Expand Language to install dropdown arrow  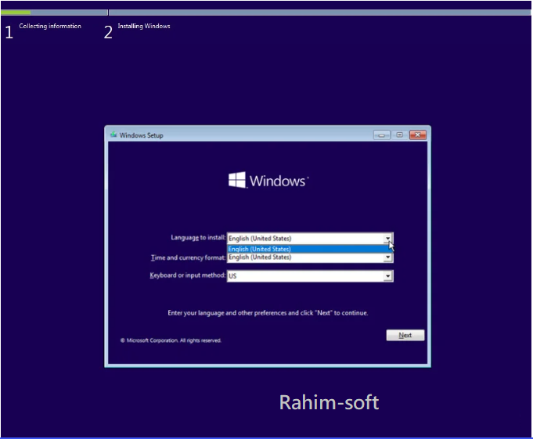(387, 238)
